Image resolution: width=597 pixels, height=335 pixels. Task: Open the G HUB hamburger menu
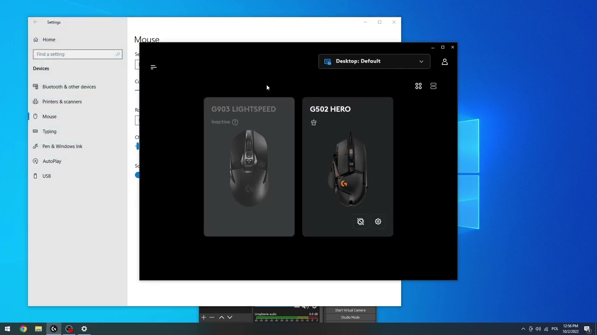click(x=153, y=67)
